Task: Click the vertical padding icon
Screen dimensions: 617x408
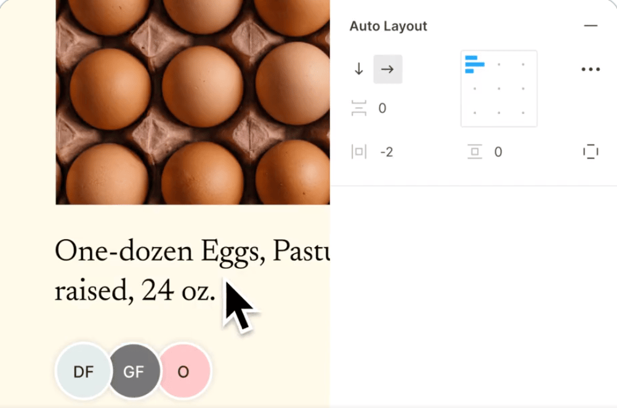Action: (x=475, y=152)
